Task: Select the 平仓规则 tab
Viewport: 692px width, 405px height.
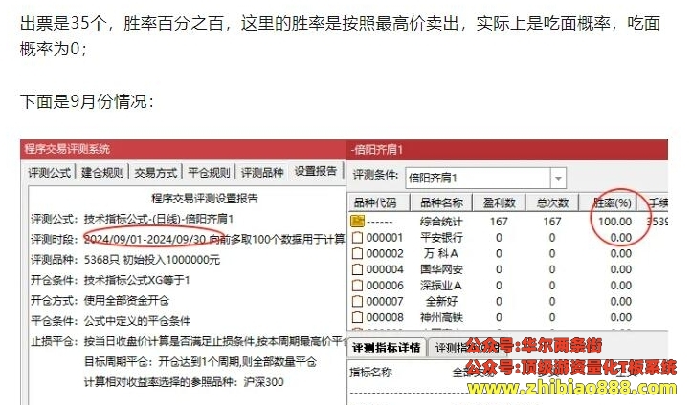Action: (210, 173)
